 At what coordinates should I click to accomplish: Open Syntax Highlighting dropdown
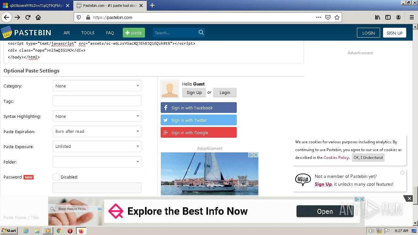97,116
